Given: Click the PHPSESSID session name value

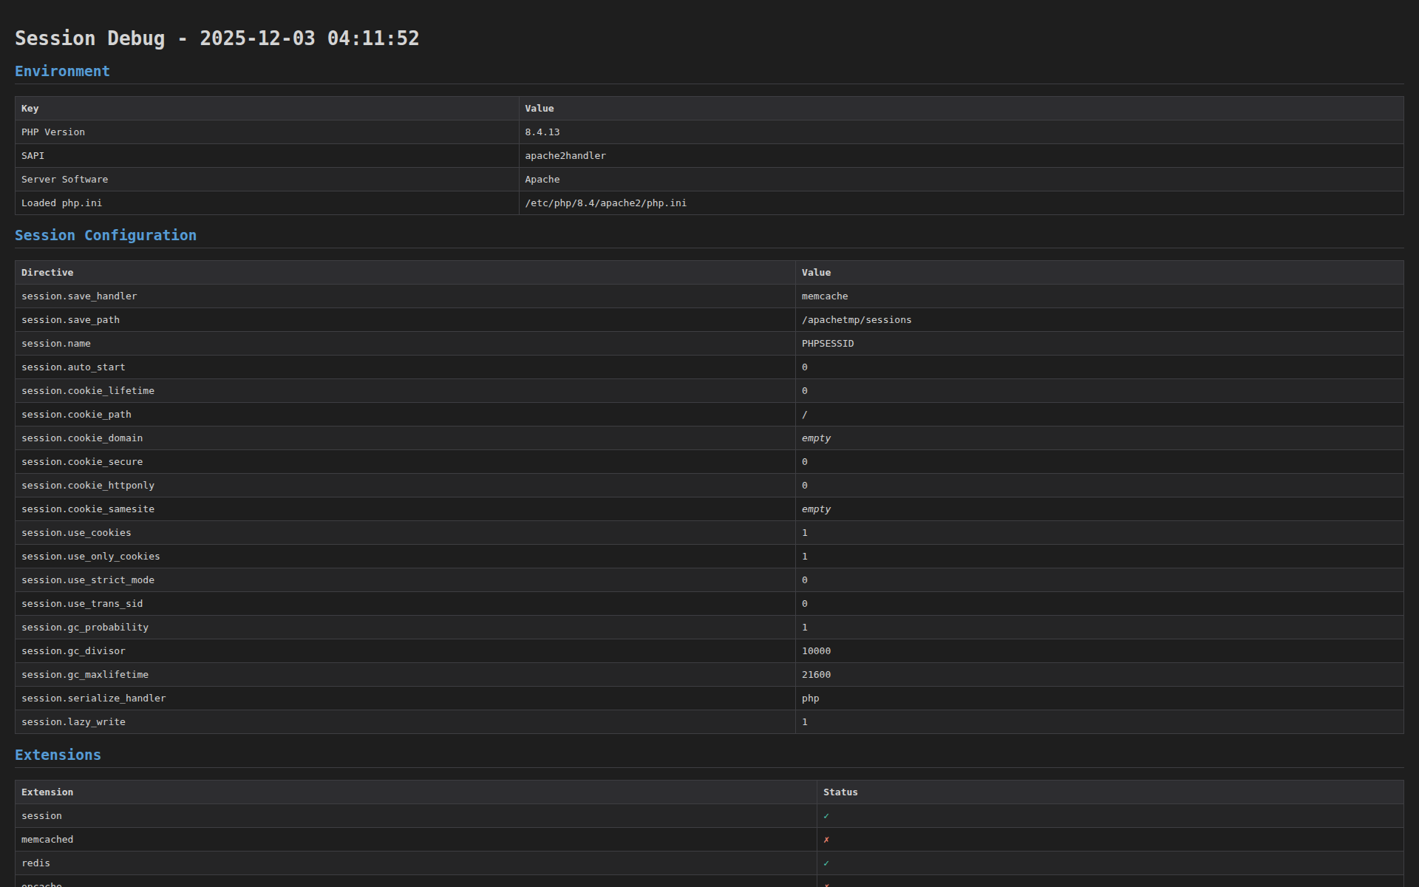Looking at the screenshot, I should (x=828, y=344).
